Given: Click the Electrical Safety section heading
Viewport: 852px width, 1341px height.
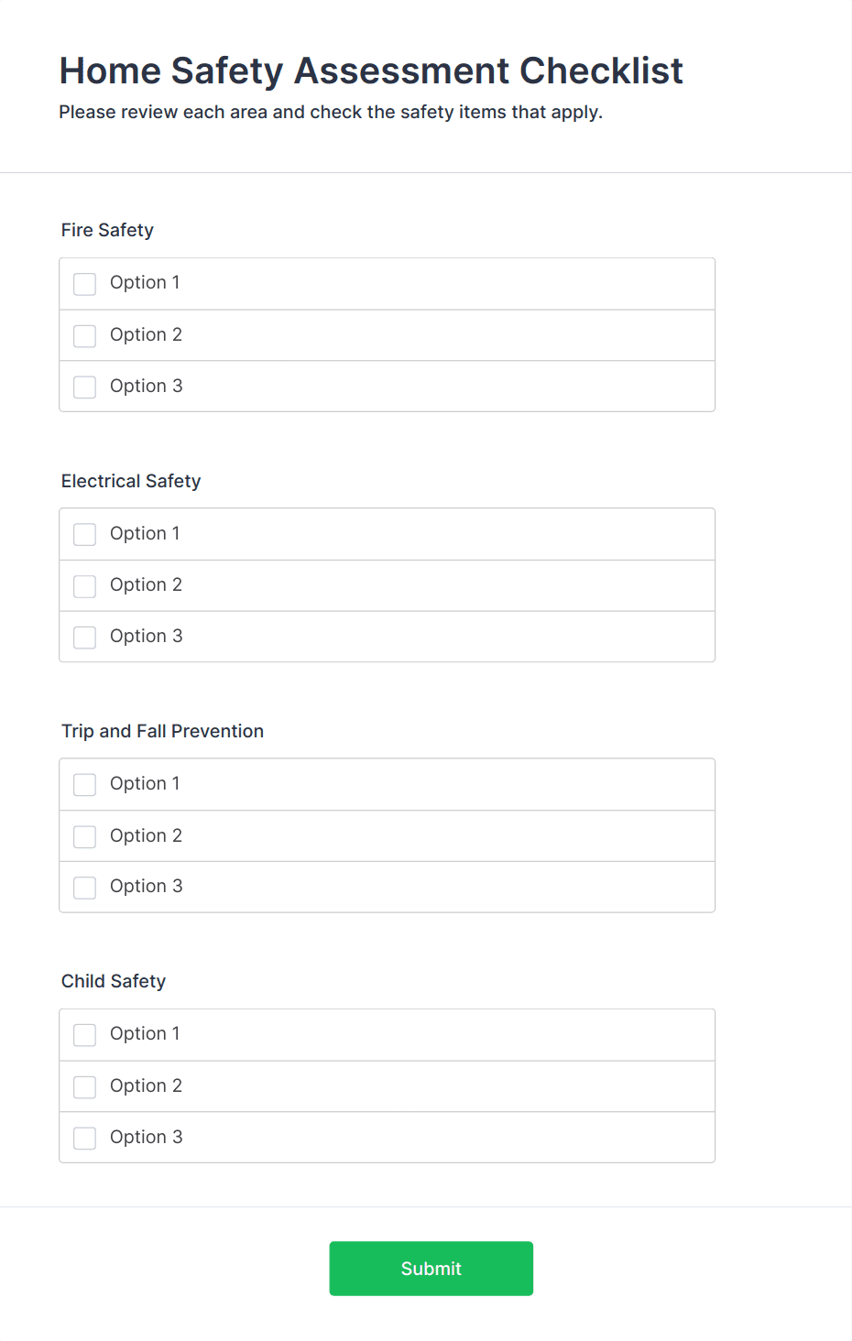Looking at the screenshot, I should pos(131,482).
